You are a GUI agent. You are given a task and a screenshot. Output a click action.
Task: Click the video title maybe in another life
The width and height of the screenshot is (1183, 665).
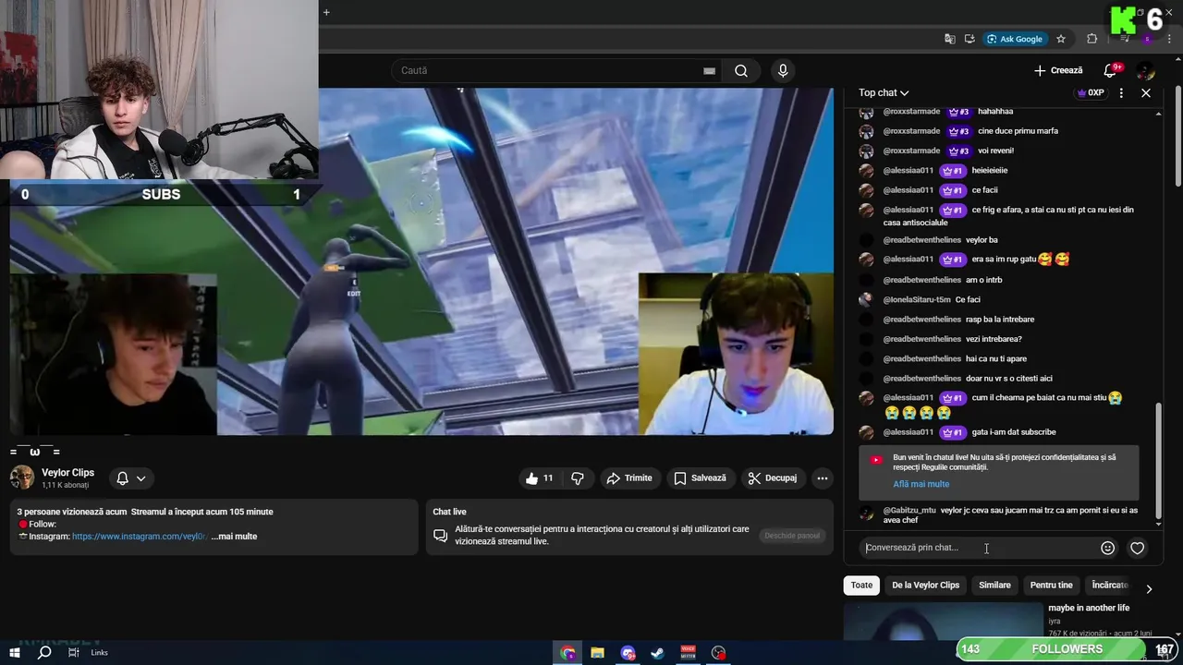(x=1089, y=608)
